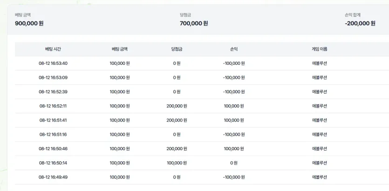Image resolution: width=389 pixels, height=191 pixels.
Task: Click the 08-12 16:51:41 bet time
Action: pyautogui.click(x=53, y=120)
